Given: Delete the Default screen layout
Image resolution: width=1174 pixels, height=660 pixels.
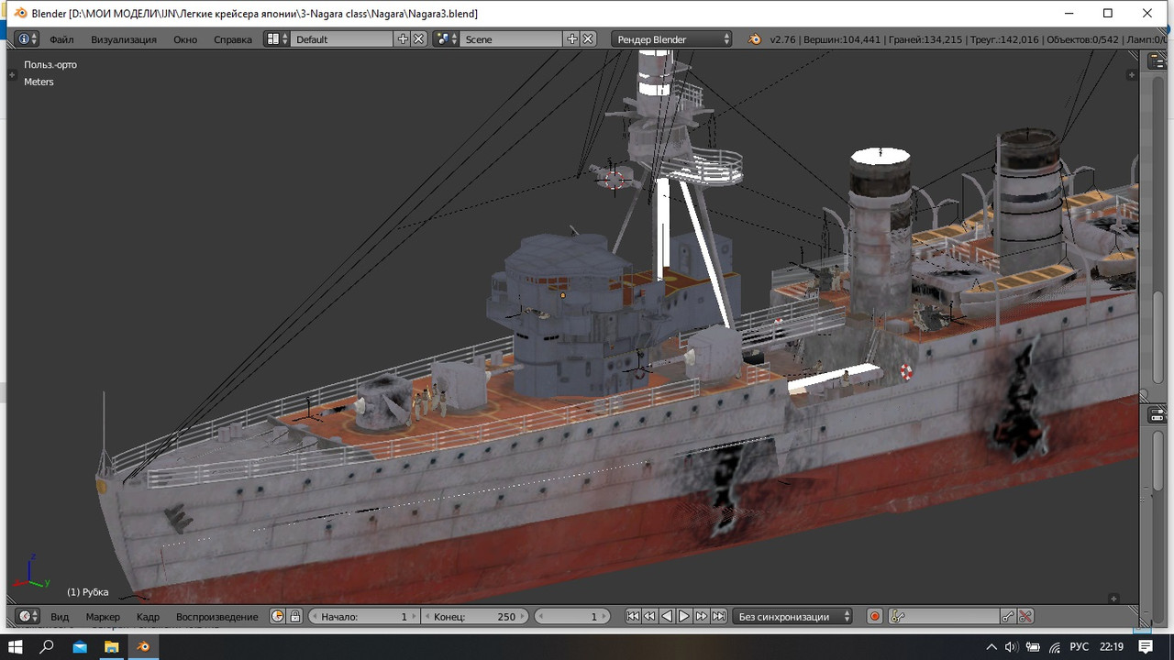Looking at the screenshot, I should tap(418, 39).
